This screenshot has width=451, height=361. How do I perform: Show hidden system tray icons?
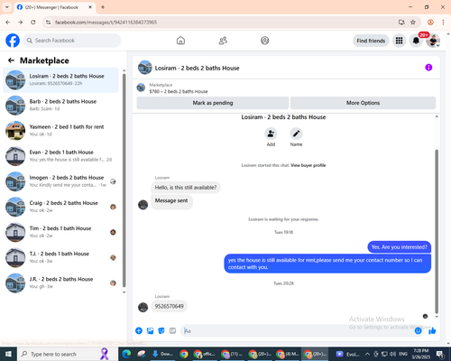(367, 354)
